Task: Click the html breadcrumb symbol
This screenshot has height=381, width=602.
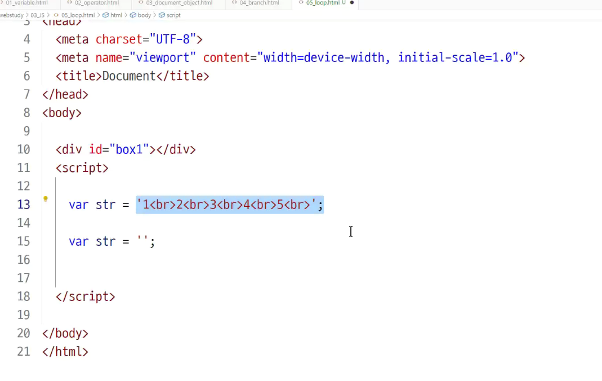Action: pos(117,15)
